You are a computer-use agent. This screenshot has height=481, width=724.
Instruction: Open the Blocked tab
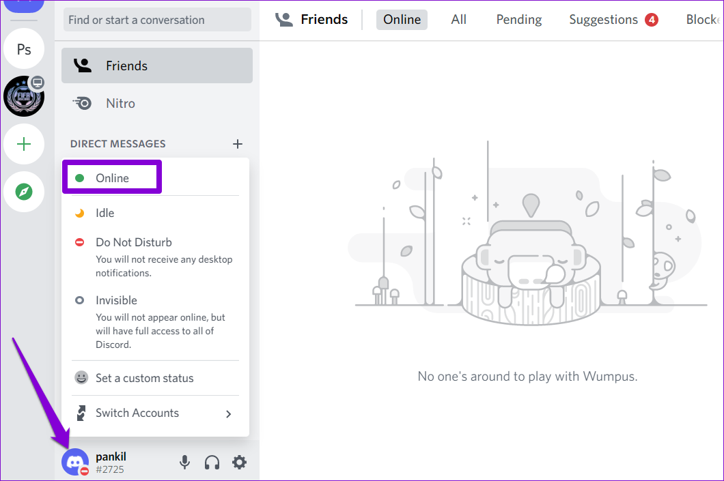(703, 20)
